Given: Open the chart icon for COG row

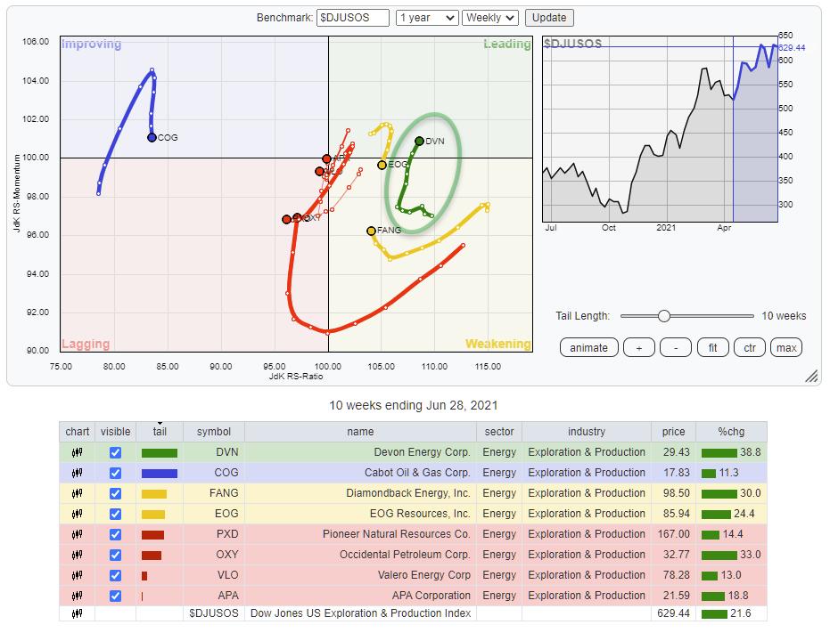Looking at the screenshot, I should (x=77, y=473).
